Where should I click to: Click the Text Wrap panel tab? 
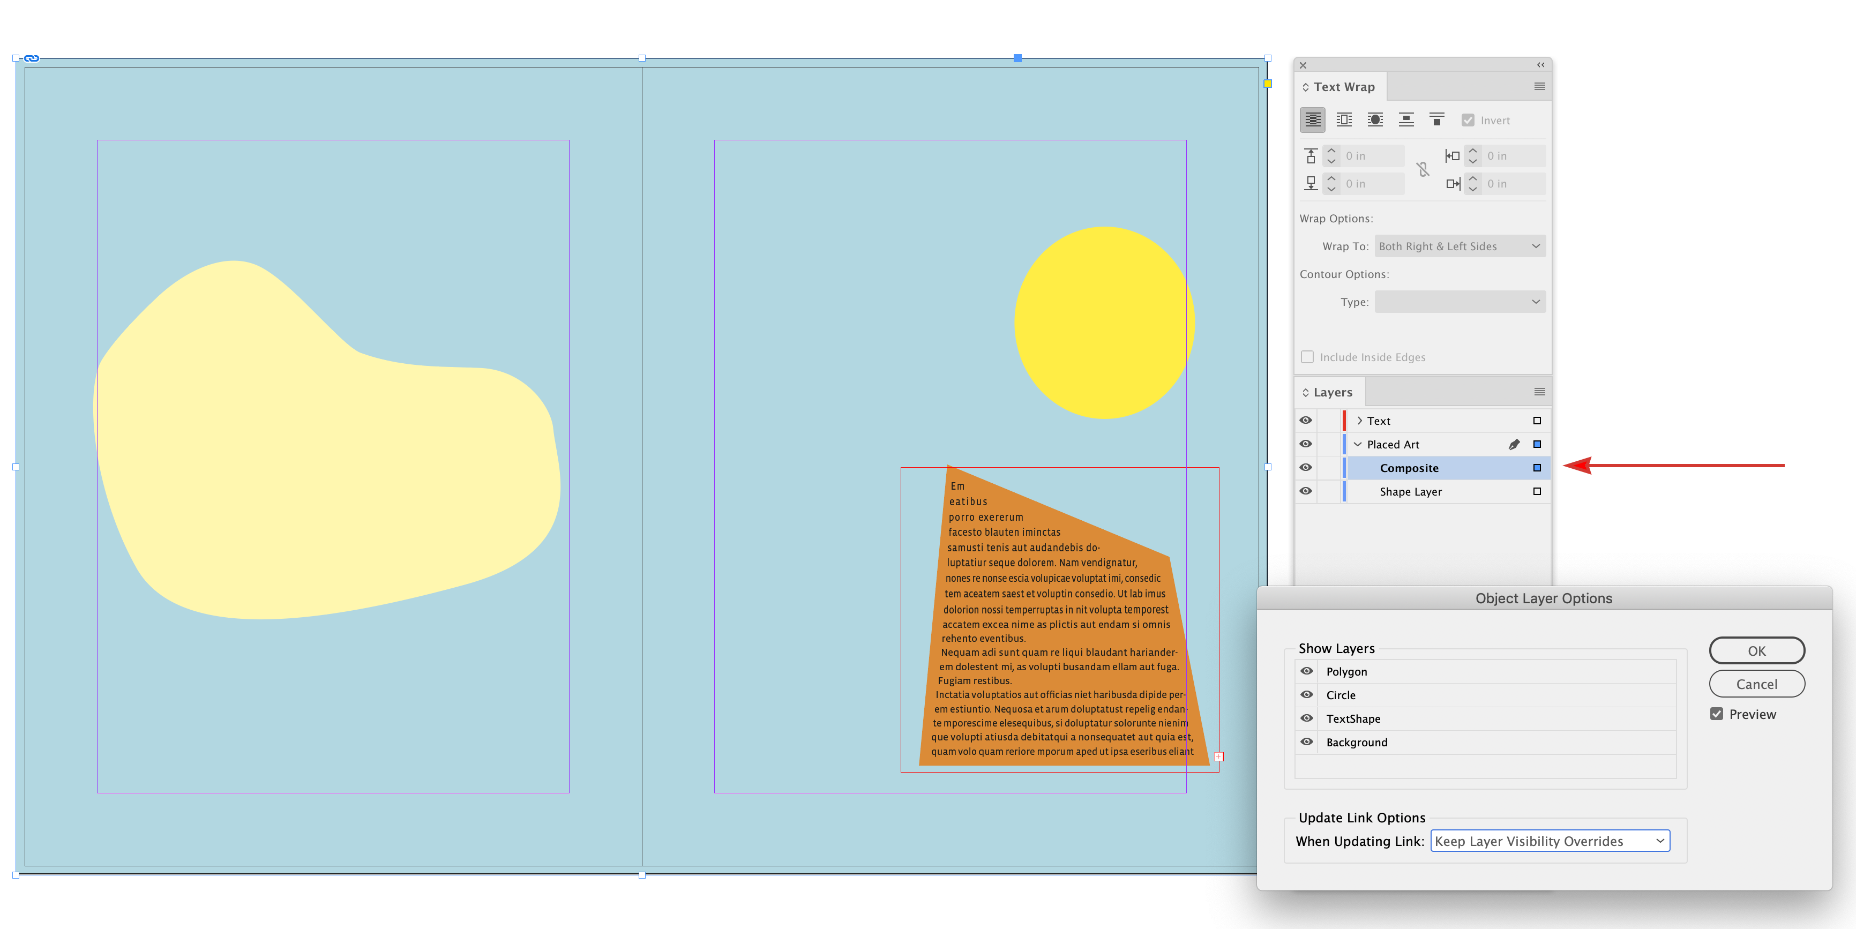[x=1343, y=86]
